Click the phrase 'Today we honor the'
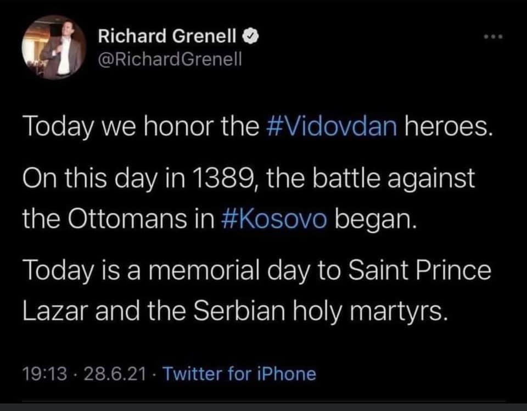The image size is (527, 411). pos(140,127)
